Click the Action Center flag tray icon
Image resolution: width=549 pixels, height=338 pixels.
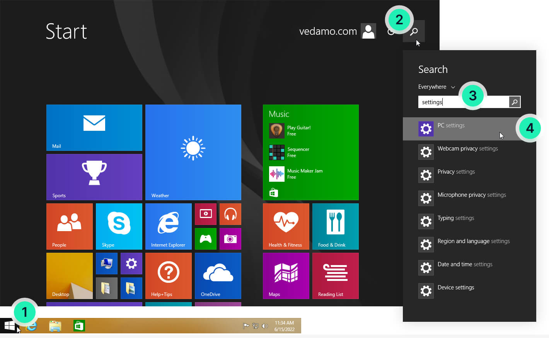[x=246, y=326]
